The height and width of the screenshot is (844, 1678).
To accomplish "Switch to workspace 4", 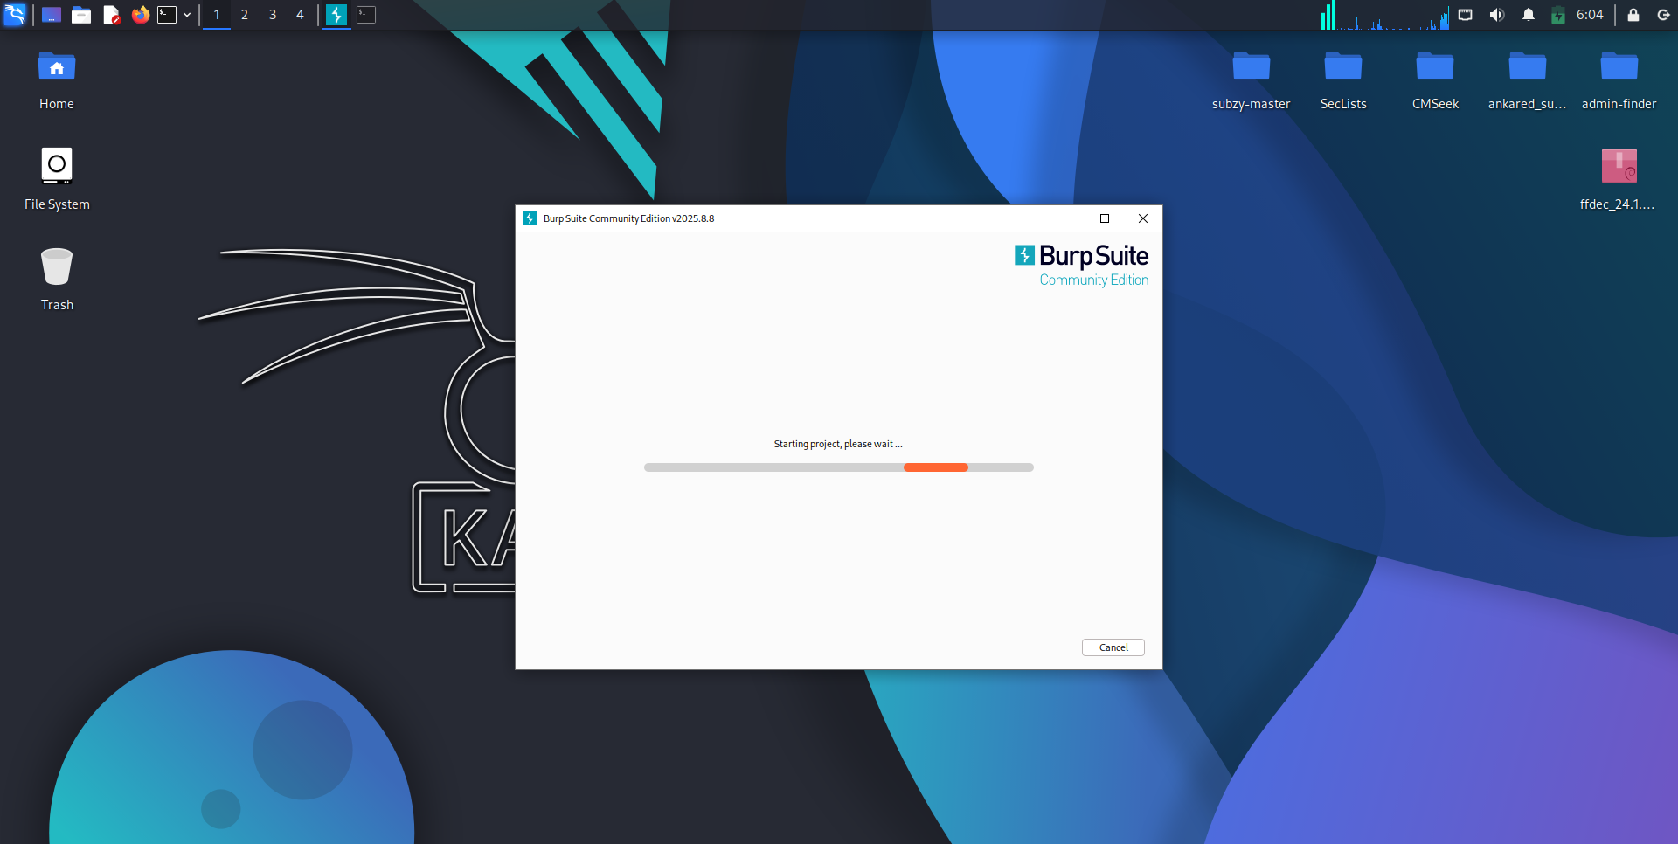I will [x=300, y=15].
